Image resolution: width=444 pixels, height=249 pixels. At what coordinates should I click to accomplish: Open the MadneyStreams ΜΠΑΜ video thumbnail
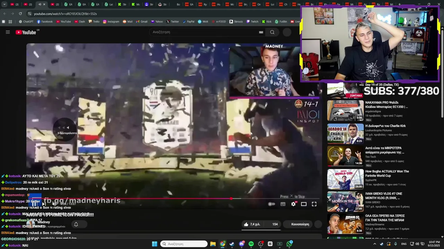345,224
